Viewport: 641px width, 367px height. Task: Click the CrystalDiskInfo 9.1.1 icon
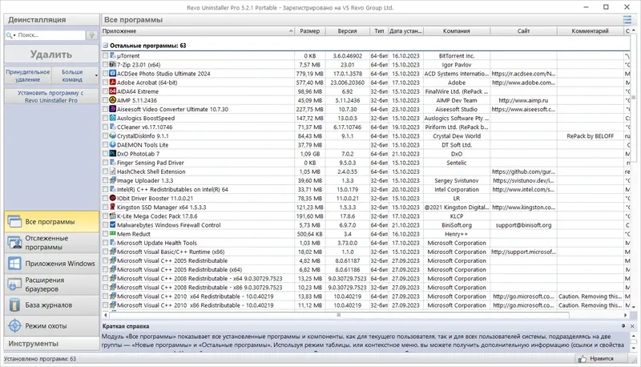pos(113,135)
